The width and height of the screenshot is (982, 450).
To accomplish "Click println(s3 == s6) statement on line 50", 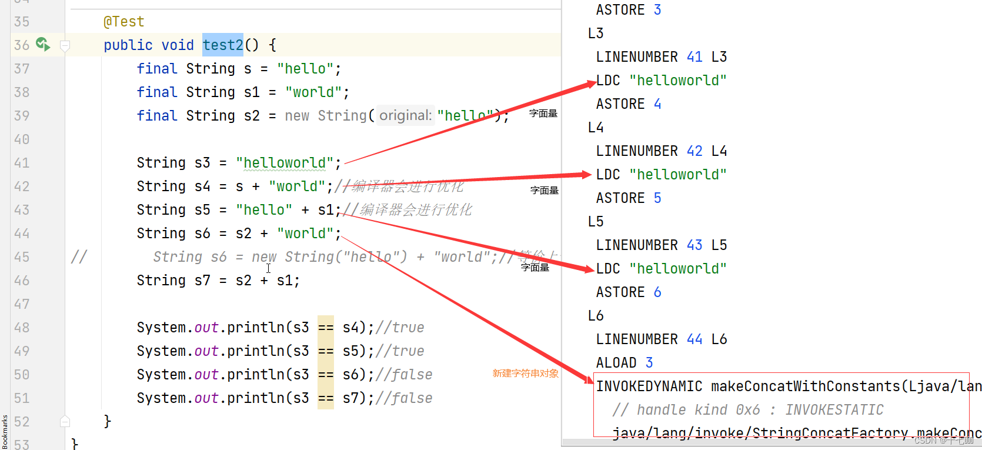I will pos(255,375).
